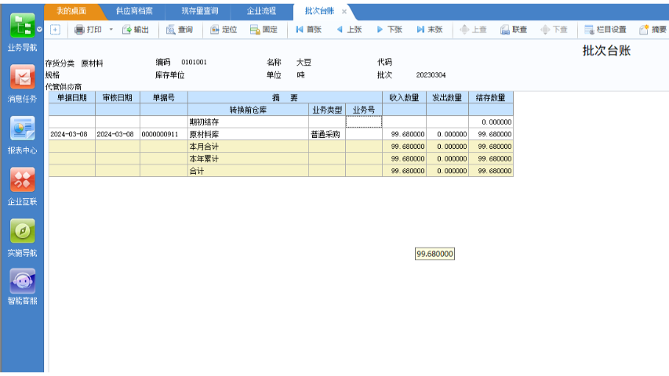Switch to the 现存量查询 tab

pyautogui.click(x=199, y=11)
